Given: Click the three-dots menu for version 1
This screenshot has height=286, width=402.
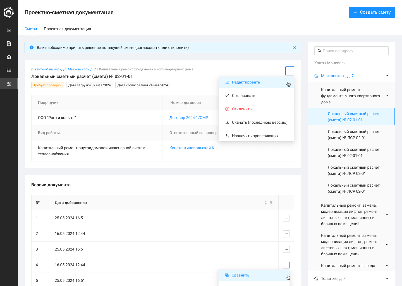Looking at the screenshot, I should coord(286,218).
